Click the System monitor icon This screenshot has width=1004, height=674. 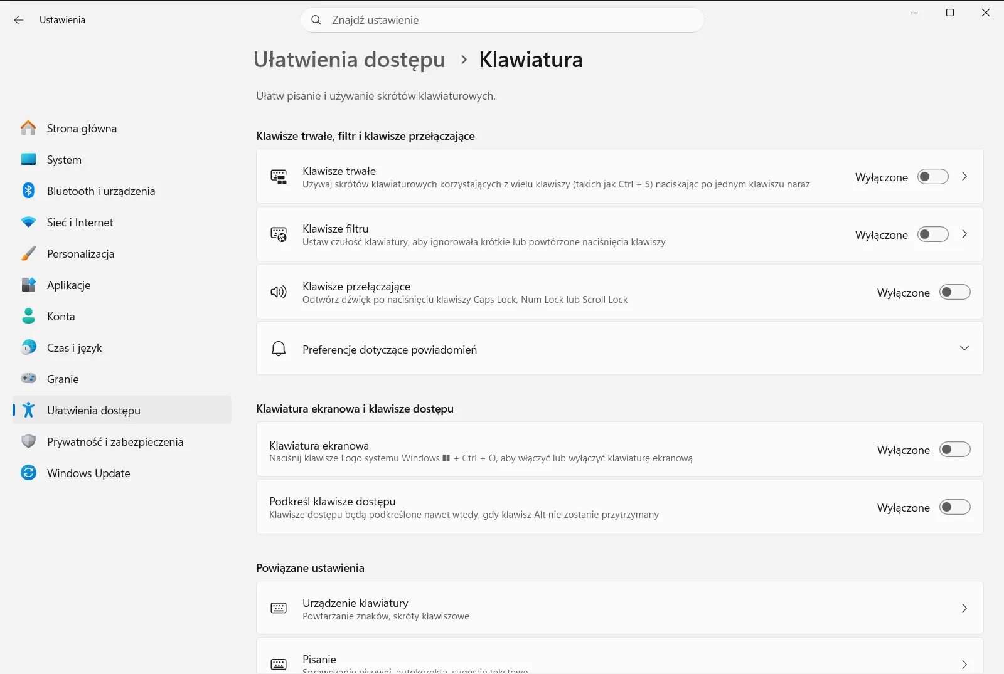coord(28,159)
